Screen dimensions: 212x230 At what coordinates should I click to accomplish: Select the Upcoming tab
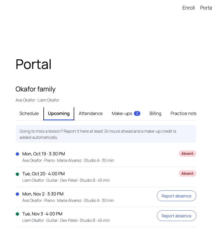[x=59, y=114]
